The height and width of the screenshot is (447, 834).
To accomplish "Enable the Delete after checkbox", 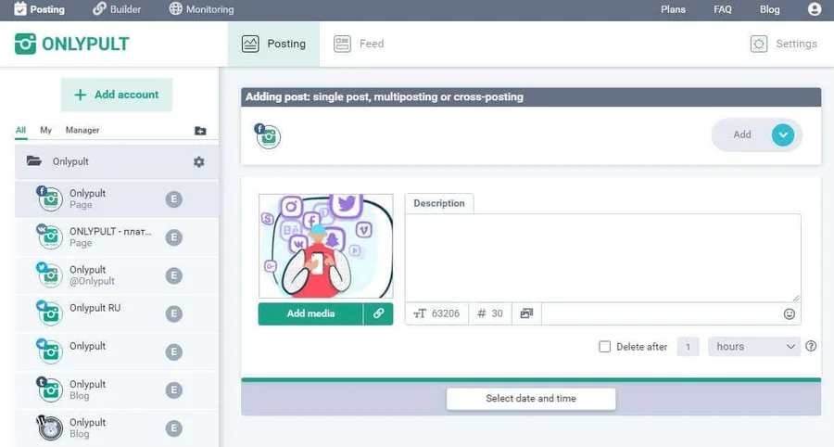I will click(x=605, y=347).
